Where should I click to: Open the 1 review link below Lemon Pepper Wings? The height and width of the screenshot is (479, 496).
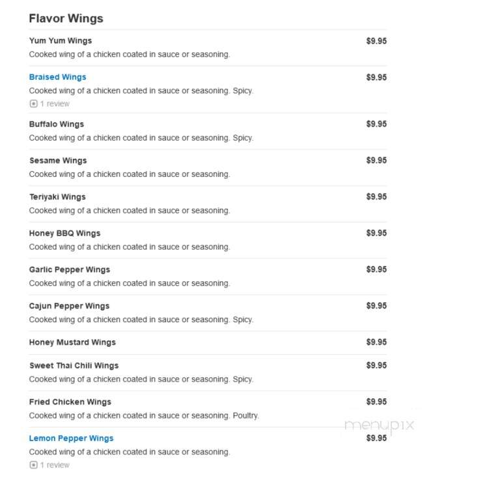click(x=55, y=465)
